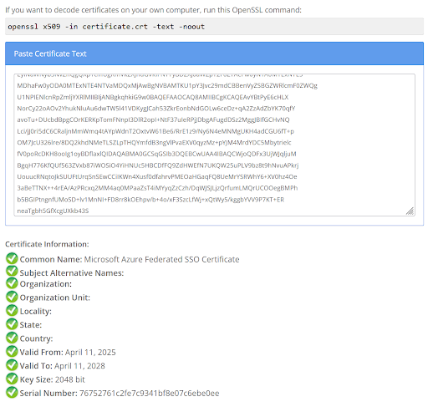Click the green check icon beside Country
428x407 pixels.
tap(12, 338)
